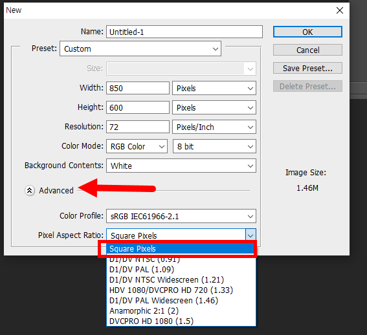Open the RGB Color mode dropdown
Screen dimensions: 367x335
(137, 146)
